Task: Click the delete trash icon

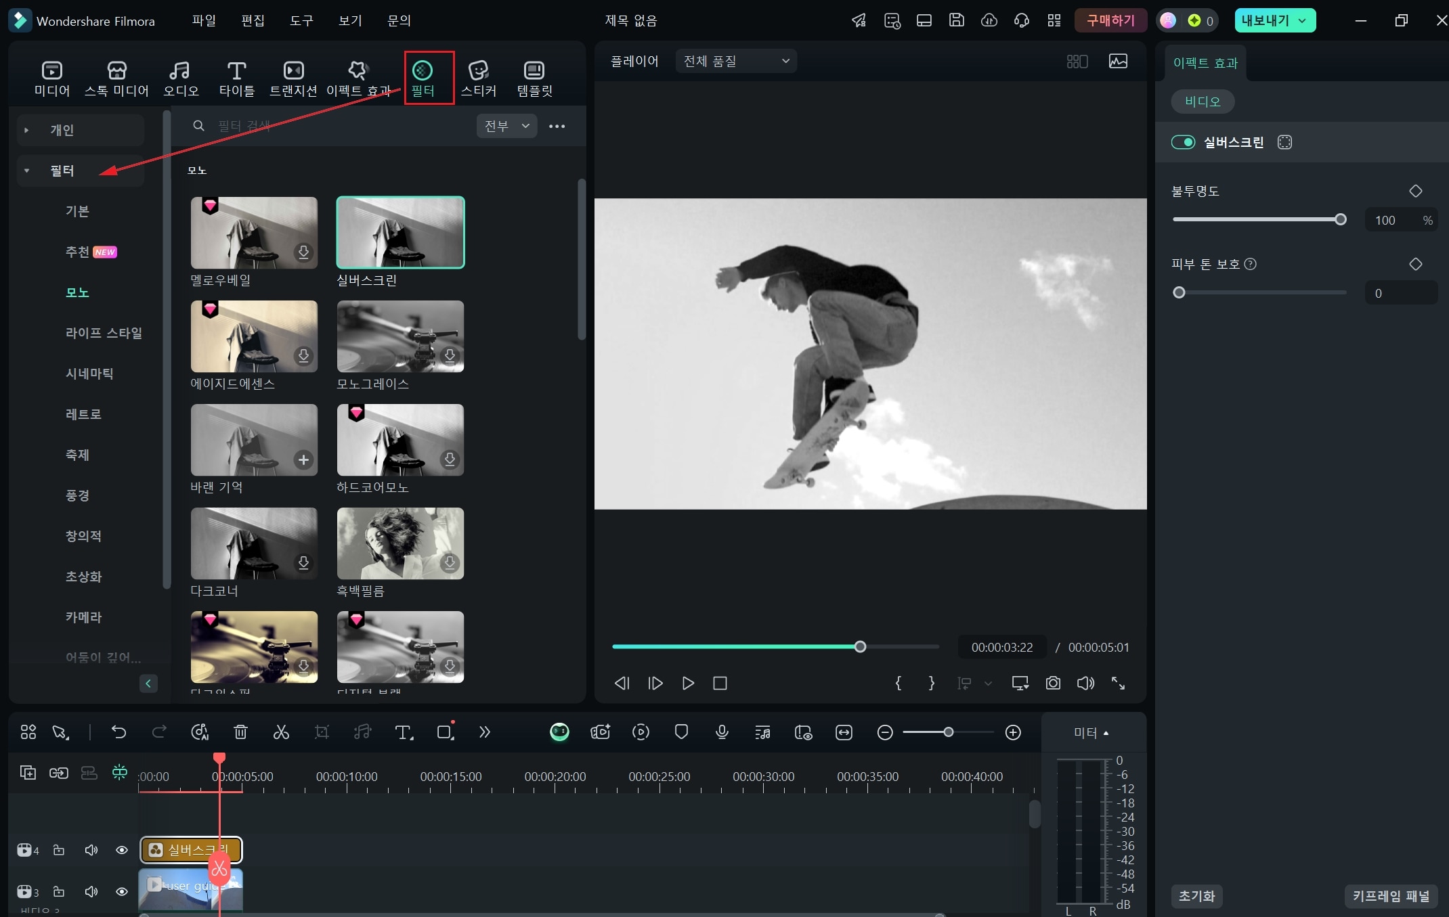Action: click(240, 732)
